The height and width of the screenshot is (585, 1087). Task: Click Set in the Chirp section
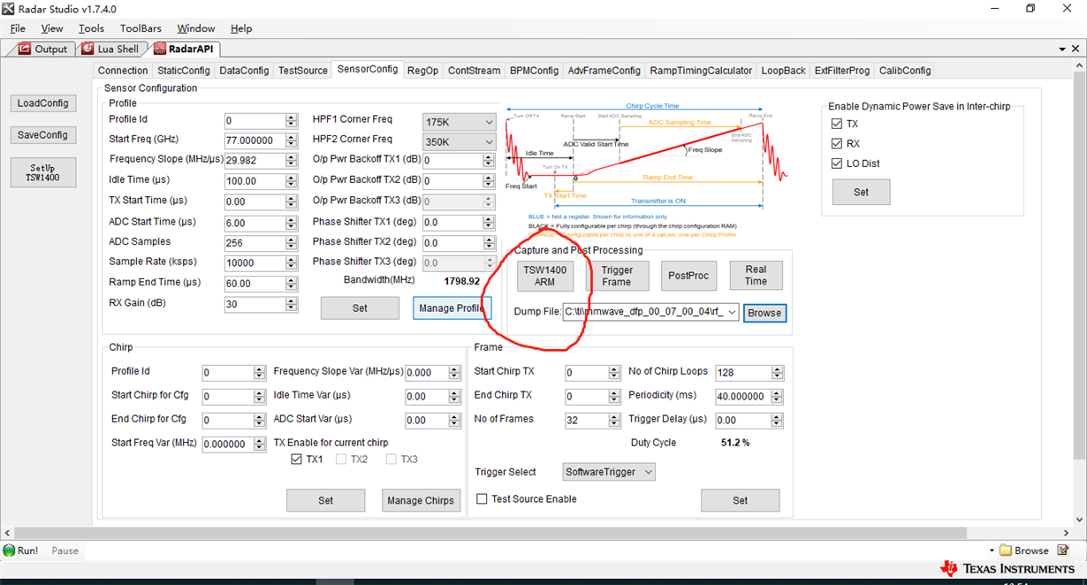(326, 500)
